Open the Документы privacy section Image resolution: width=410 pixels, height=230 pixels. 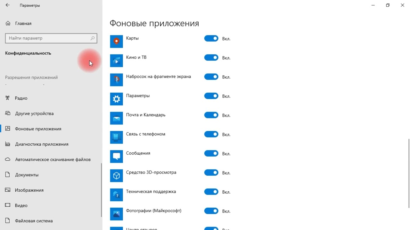tap(51, 175)
